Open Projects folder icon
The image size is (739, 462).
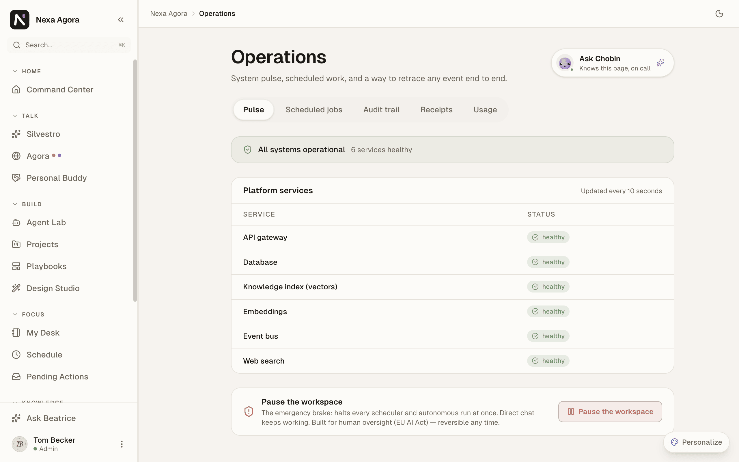pos(16,245)
